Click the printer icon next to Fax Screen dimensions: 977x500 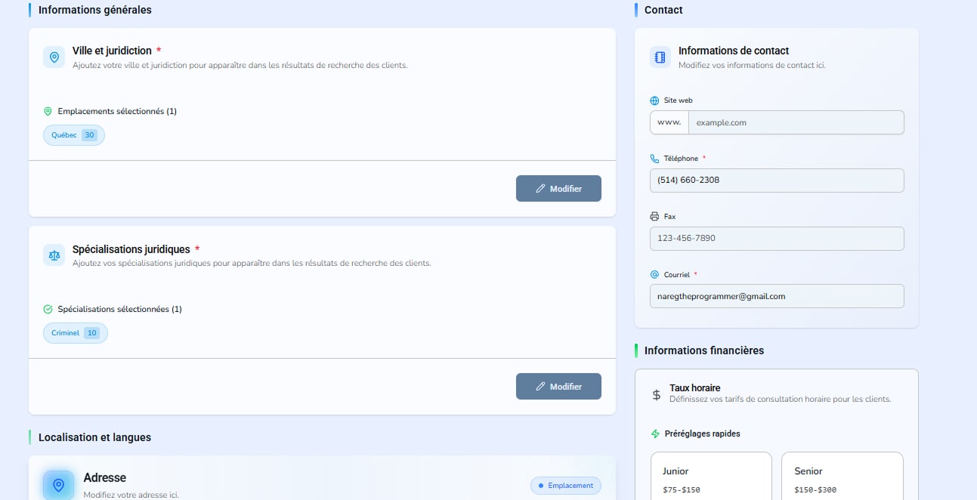[654, 217]
